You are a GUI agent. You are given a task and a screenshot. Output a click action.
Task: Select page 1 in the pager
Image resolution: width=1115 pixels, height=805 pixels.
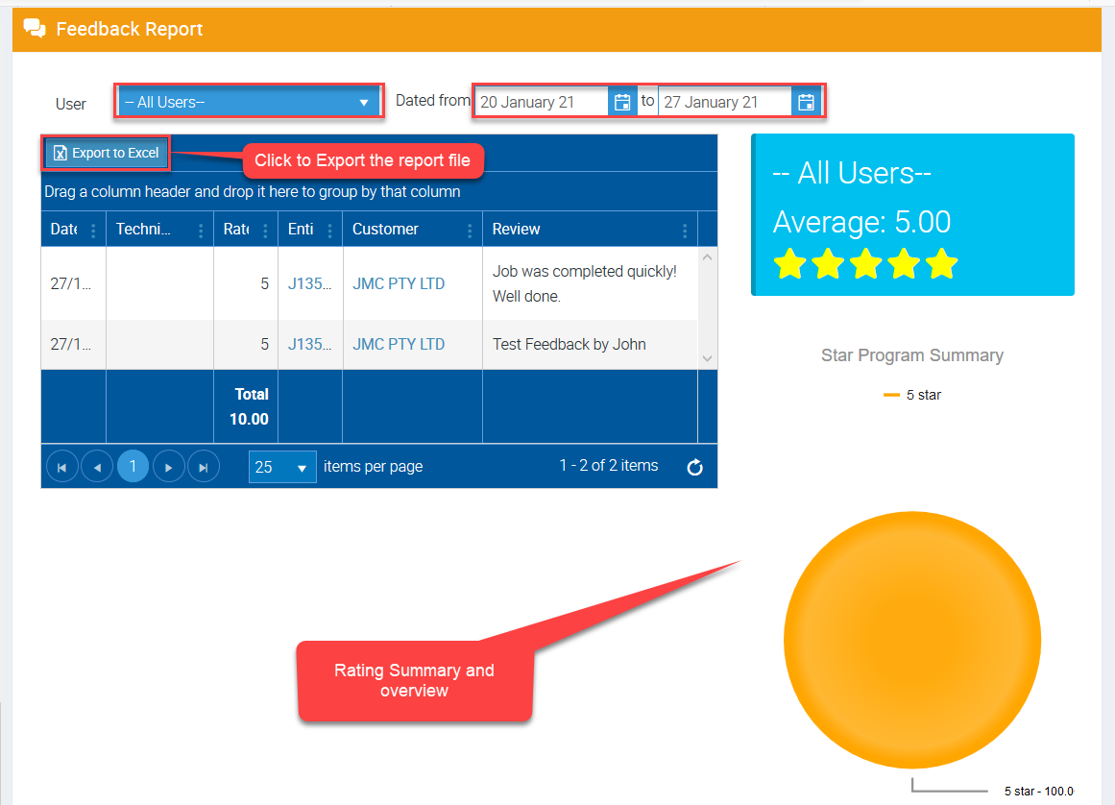133,467
